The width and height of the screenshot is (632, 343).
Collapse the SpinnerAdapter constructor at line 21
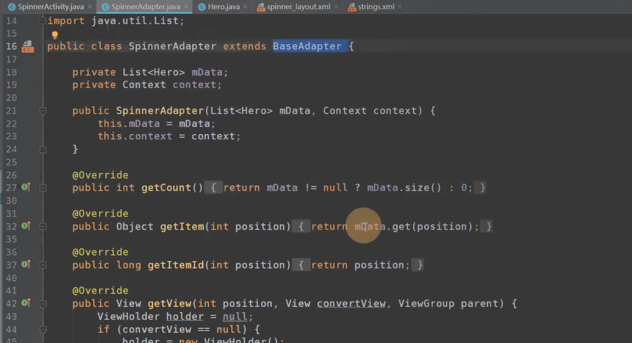tap(43, 111)
